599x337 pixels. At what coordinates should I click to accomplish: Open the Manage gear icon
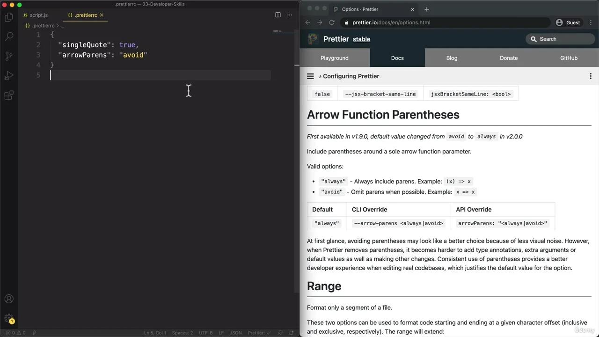tap(9, 319)
